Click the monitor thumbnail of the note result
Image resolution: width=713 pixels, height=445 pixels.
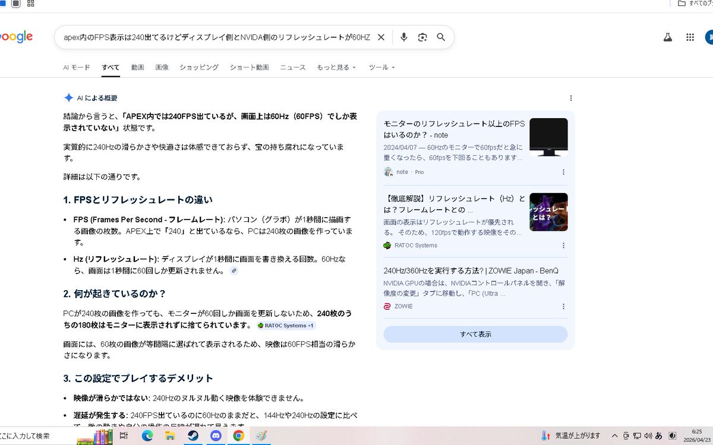pyautogui.click(x=548, y=137)
